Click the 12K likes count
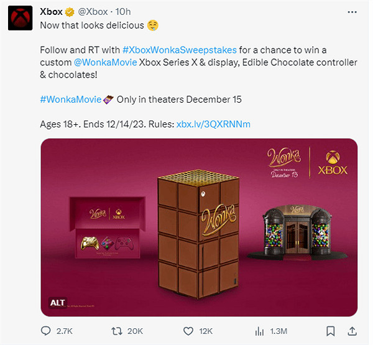 click(x=206, y=330)
